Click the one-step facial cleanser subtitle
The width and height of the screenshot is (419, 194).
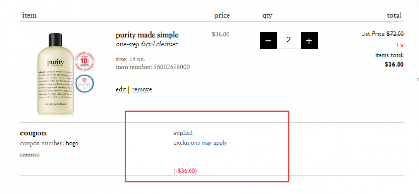(x=147, y=45)
